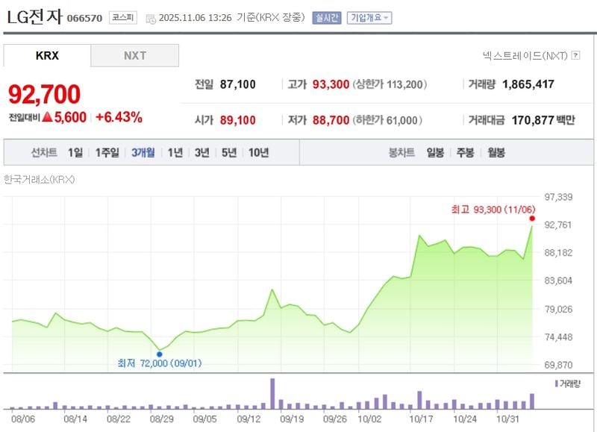597x432 pixels.
Task: Open the 기업개요 company overview dropdown
Action: (368, 17)
